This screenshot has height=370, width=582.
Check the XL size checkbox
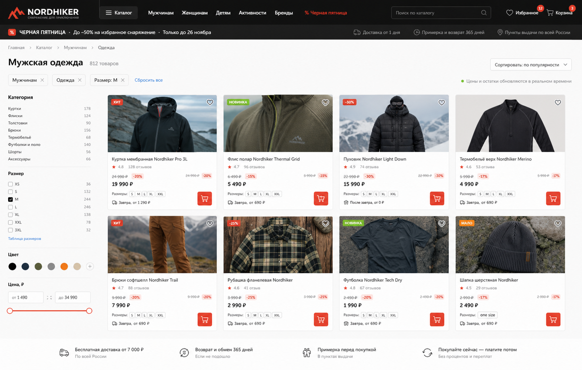tap(10, 215)
